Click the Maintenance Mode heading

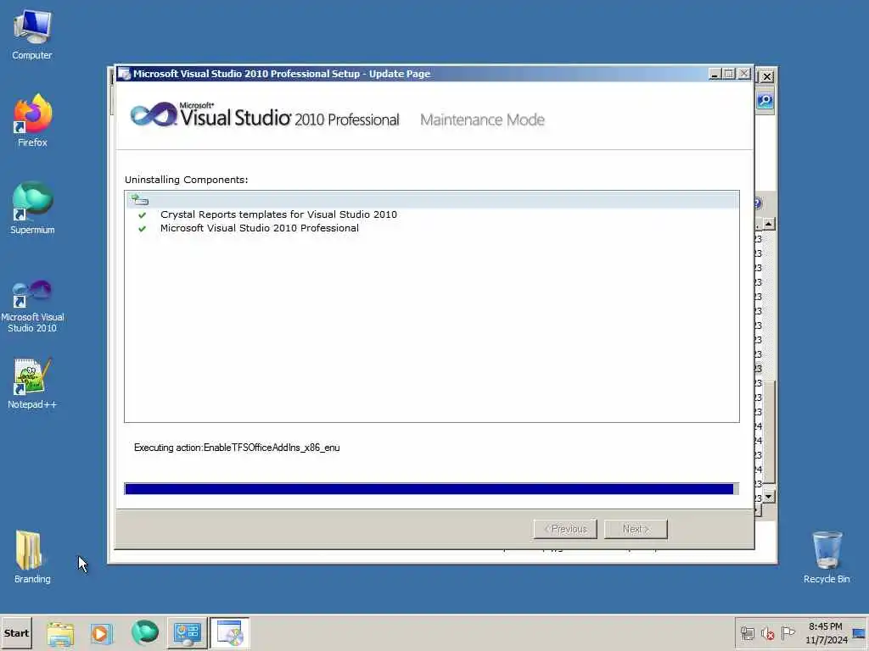click(482, 120)
